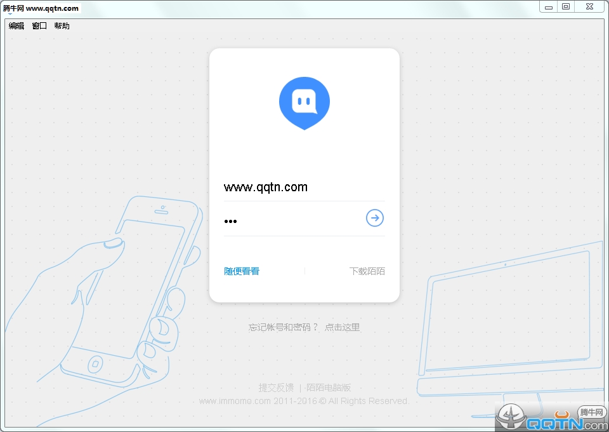
Task: Open the 窗口 menu
Action: pyautogui.click(x=39, y=26)
